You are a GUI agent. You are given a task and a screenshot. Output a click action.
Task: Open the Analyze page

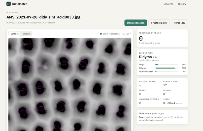coord(168,4)
